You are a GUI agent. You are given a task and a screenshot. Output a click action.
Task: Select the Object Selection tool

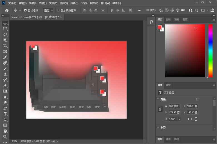(x=5, y=40)
